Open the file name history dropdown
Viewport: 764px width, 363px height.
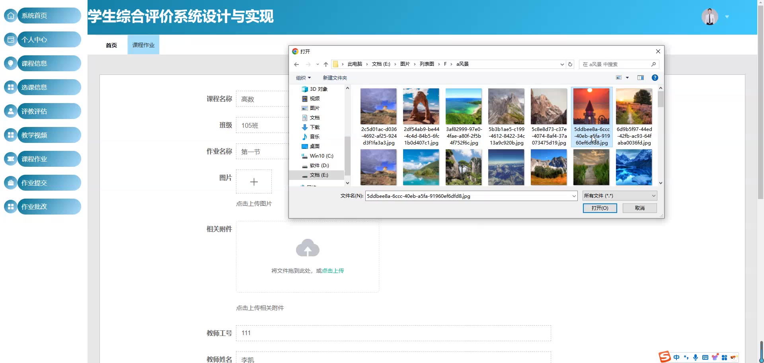pos(574,196)
